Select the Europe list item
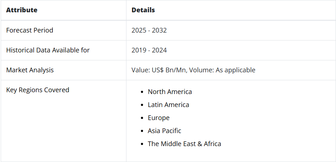This screenshot has height=162, width=336. coord(159,118)
